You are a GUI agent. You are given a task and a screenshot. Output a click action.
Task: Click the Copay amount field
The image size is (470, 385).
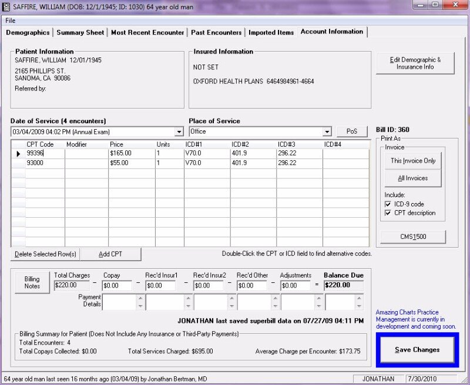click(x=117, y=286)
